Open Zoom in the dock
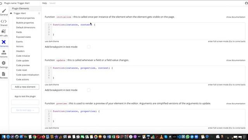The image size is (248, 140). 196,137
